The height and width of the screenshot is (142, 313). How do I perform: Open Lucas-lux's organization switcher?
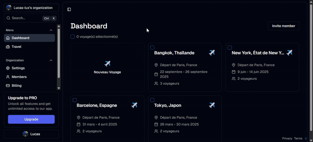click(31, 8)
